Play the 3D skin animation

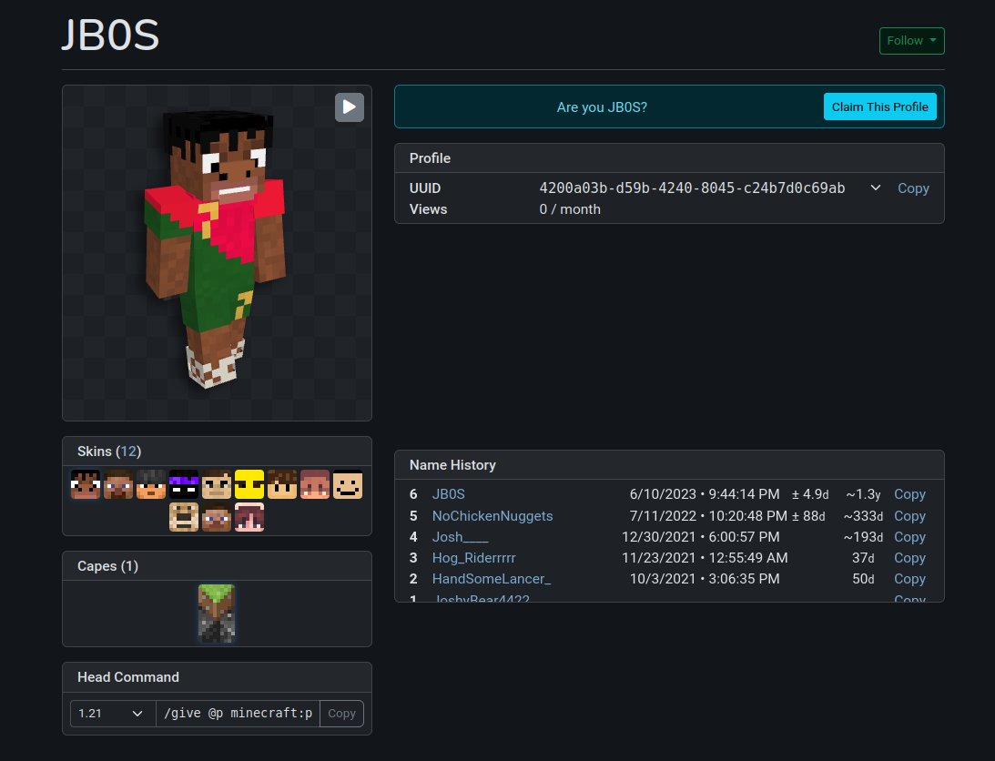[349, 107]
